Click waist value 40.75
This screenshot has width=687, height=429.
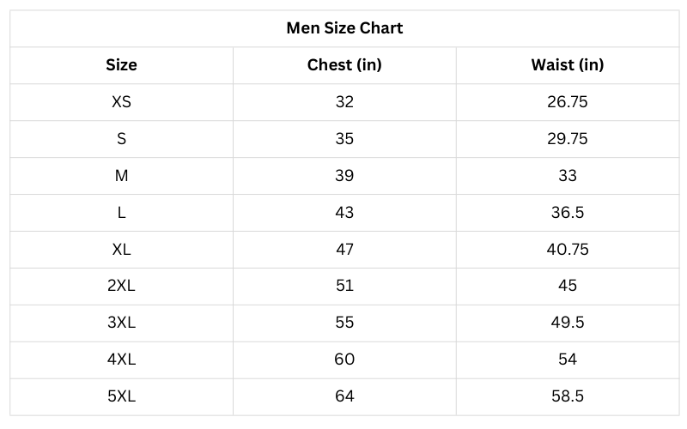(x=567, y=250)
